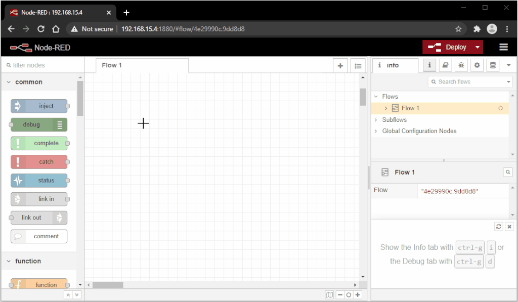Open the Node-RED hamburger main menu
Viewport: 518px width, 302px height.
click(503, 47)
